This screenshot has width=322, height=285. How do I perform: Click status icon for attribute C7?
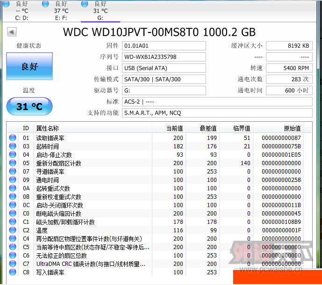13,264
